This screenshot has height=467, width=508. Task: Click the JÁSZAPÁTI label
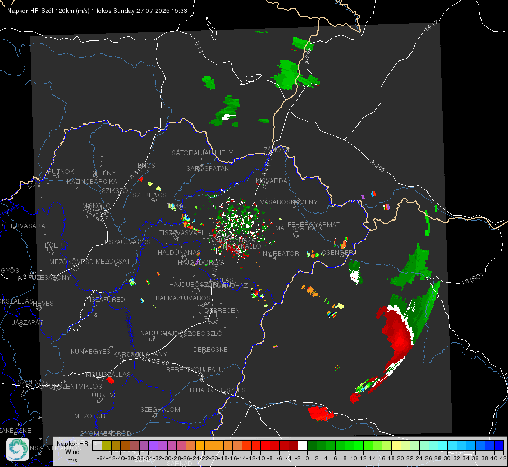(28, 322)
